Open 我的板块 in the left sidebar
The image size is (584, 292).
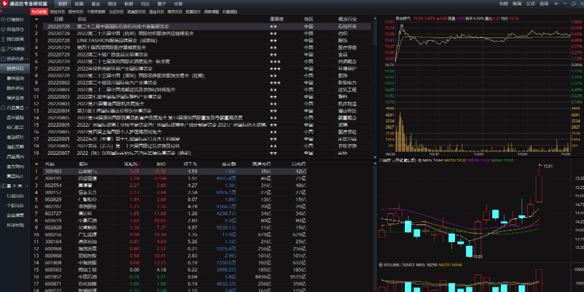[15, 39]
